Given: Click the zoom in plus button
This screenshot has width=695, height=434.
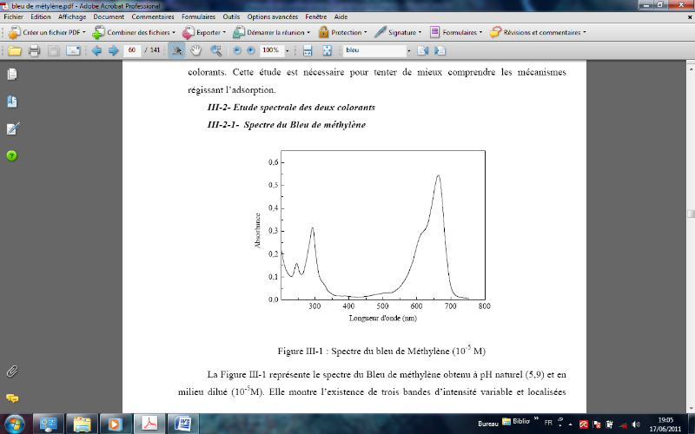Looking at the screenshot, I should click(250, 50).
